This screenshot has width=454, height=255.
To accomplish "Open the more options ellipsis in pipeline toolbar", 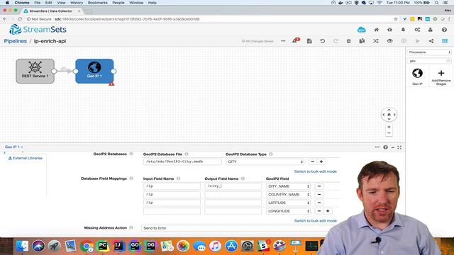I will click(x=283, y=41).
